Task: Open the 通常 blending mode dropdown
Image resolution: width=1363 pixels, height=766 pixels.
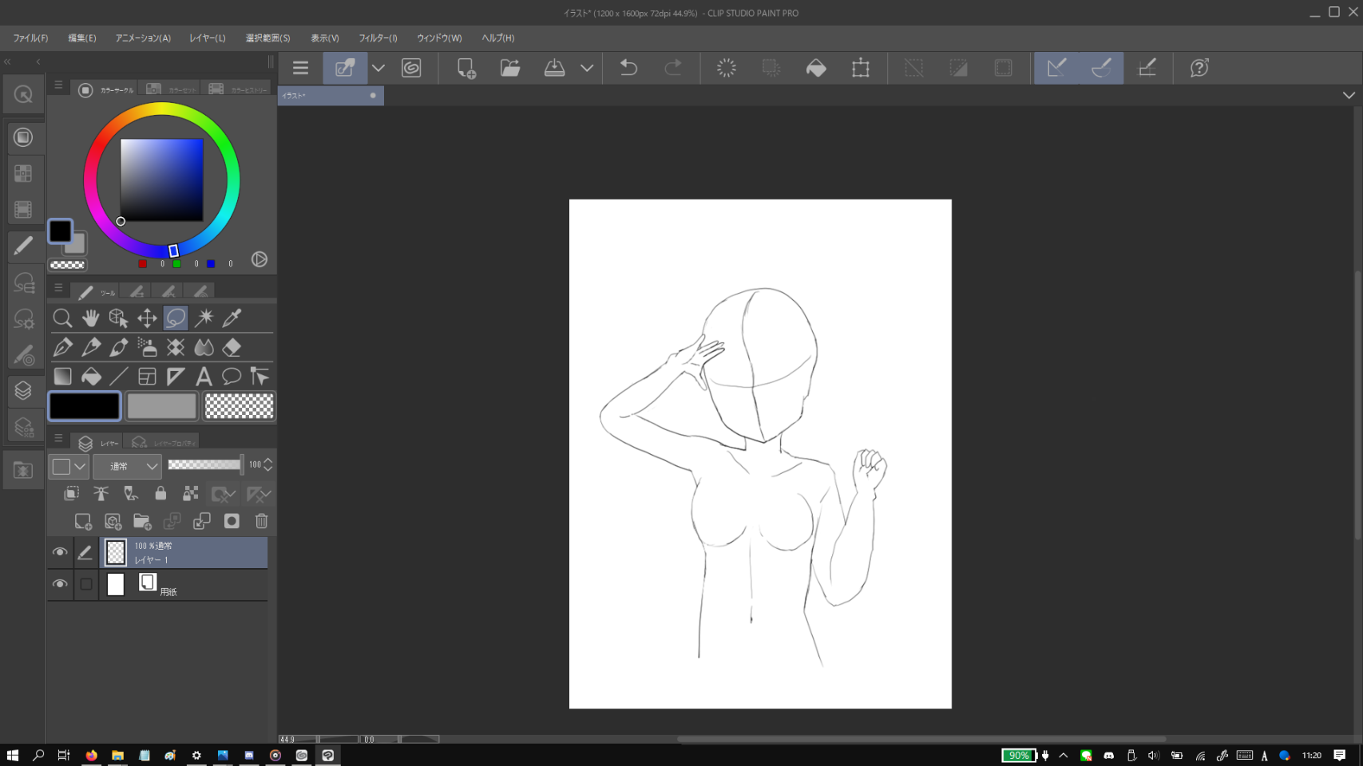Action: pyautogui.click(x=128, y=466)
